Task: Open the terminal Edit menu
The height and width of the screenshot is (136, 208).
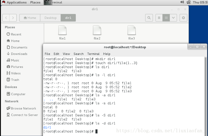Action: 56,54
